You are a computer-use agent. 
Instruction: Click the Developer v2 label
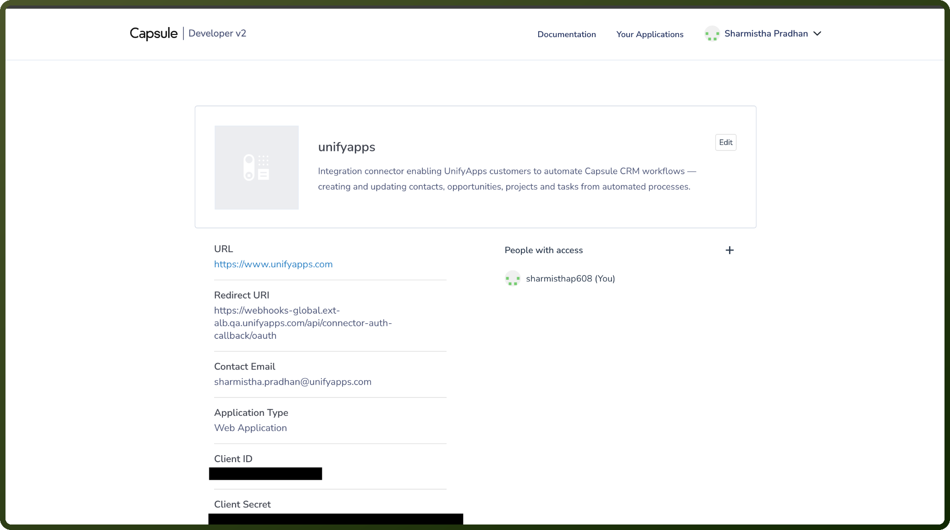pos(217,33)
